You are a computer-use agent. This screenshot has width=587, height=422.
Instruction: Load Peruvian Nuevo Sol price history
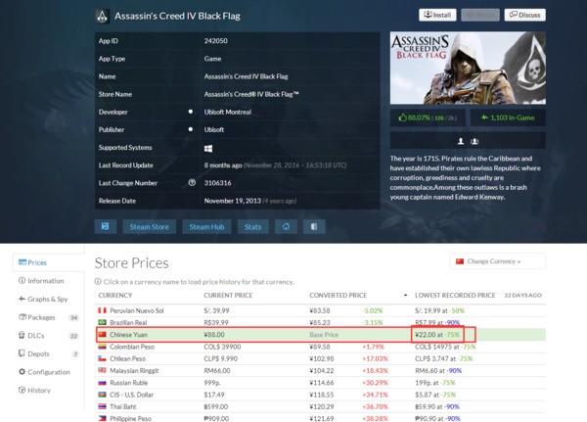click(137, 310)
